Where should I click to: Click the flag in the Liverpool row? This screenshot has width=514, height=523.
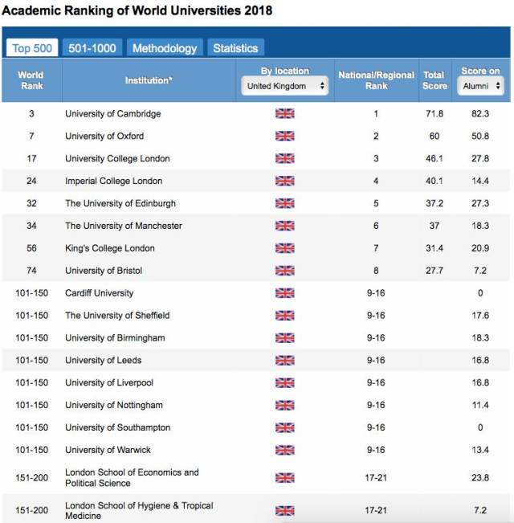285,382
